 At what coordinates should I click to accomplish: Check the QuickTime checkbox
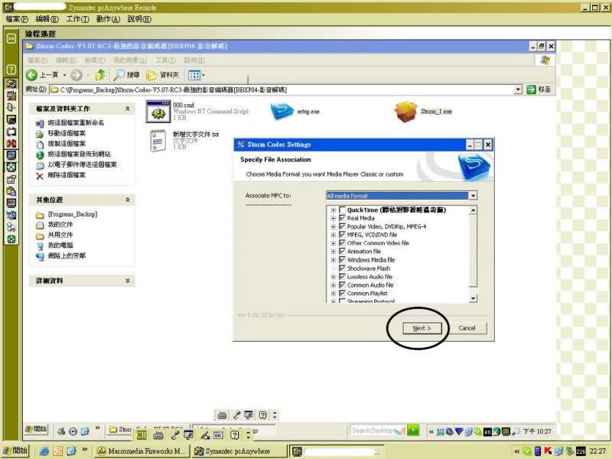(342, 210)
